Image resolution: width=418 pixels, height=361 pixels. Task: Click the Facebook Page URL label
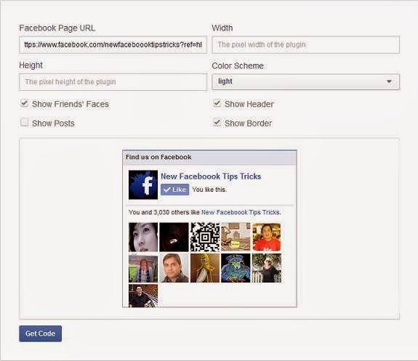[x=57, y=28]
